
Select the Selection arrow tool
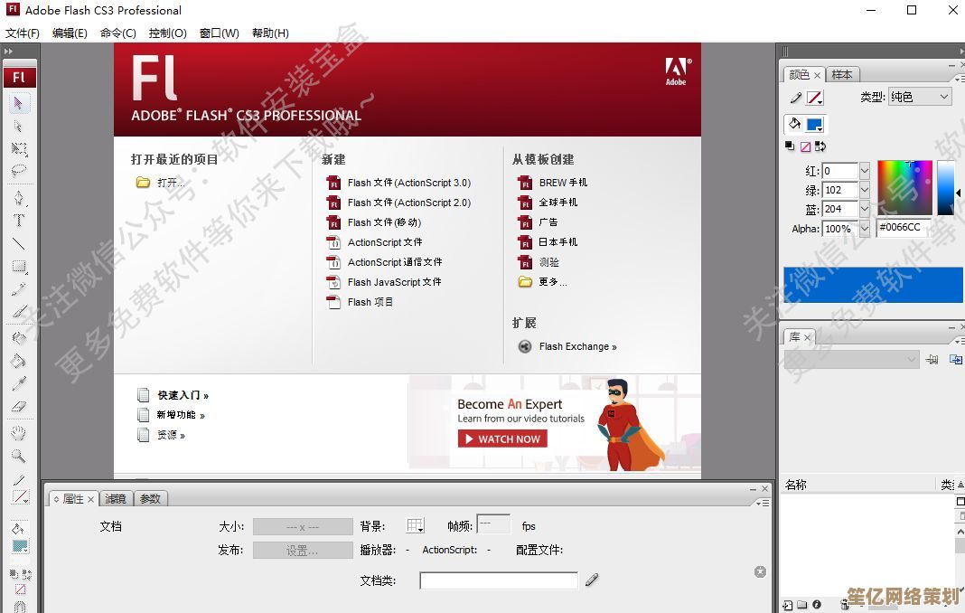18,103
